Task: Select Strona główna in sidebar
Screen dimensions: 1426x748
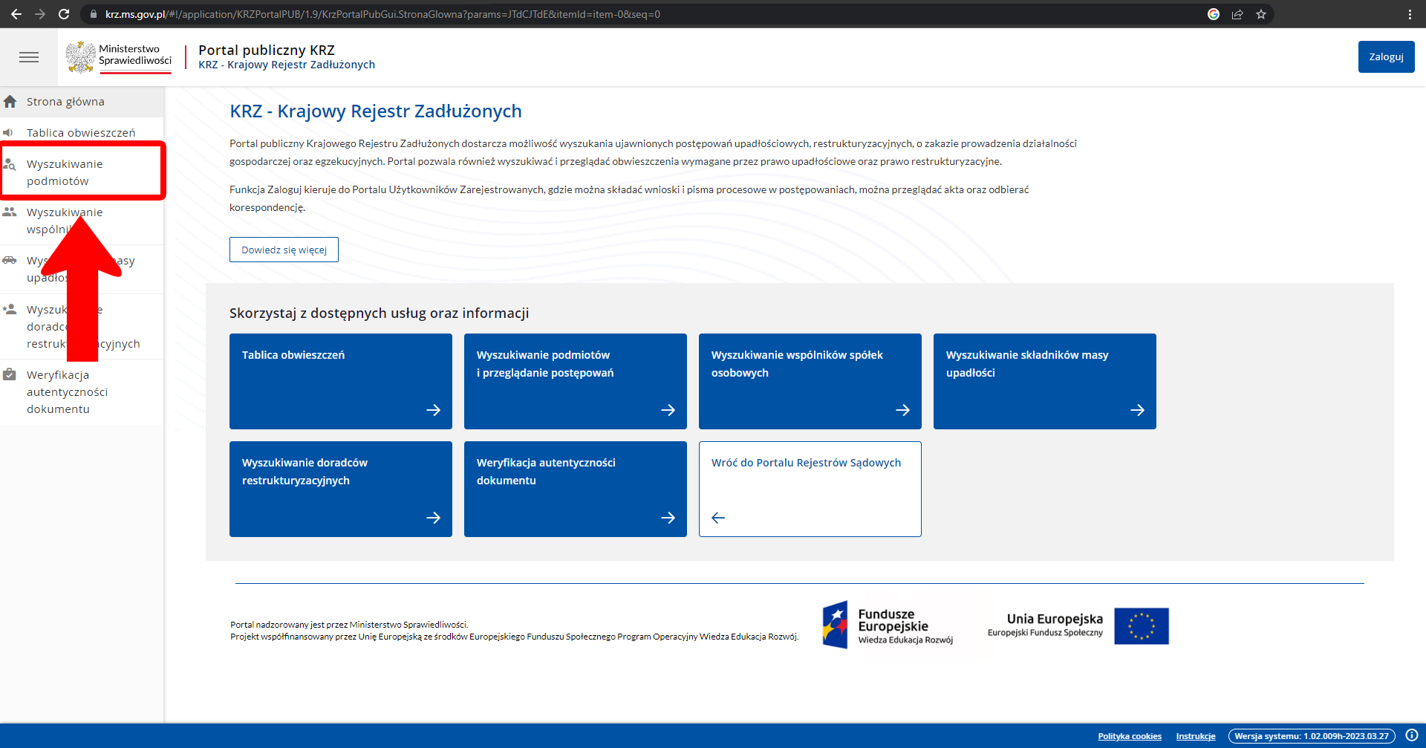Action: [82, 102]
